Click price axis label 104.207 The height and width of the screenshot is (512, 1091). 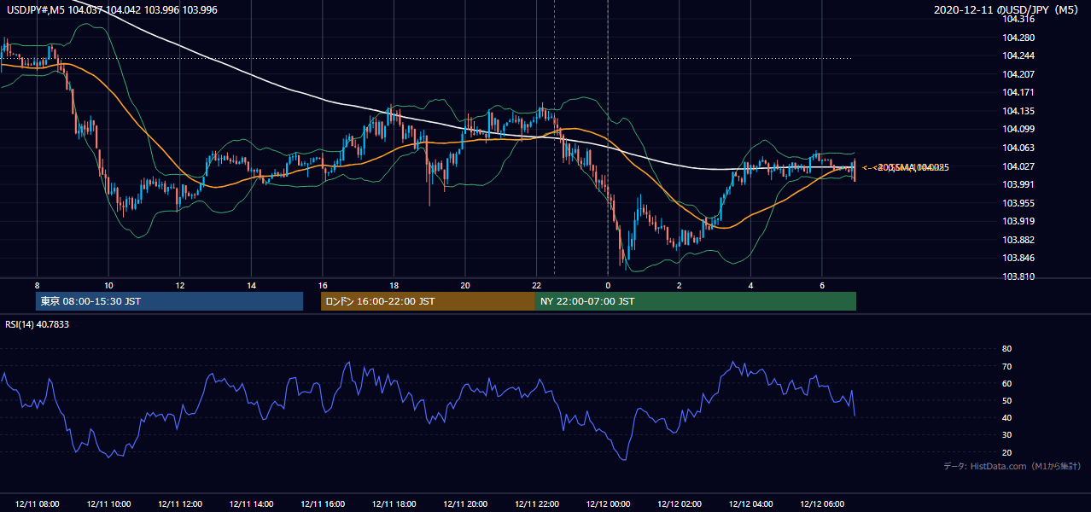1019,74
